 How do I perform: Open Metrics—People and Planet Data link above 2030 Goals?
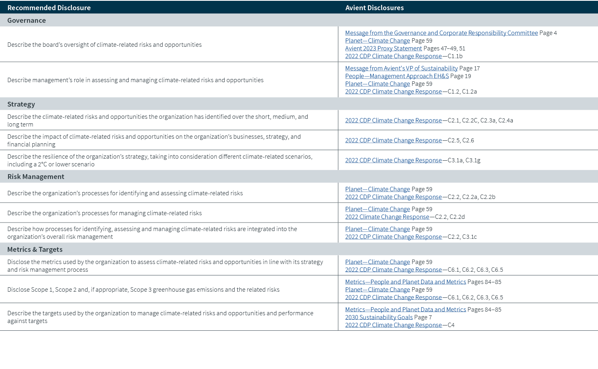click(x=405, y=310)
